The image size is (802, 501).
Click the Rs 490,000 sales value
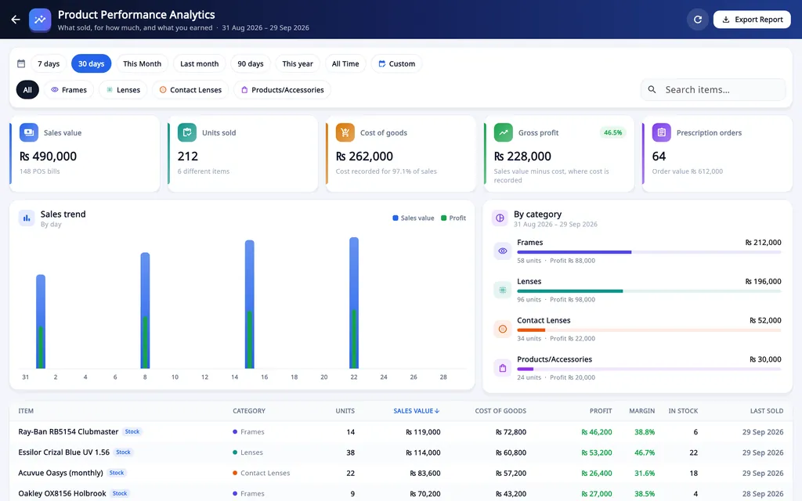[48, 157]
